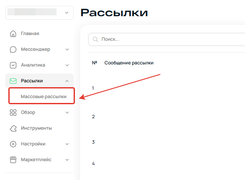This screenshot has height=180, width=245.
Task: Expand the Настройки submenu chevron
Action: click(x=67, y=144)
